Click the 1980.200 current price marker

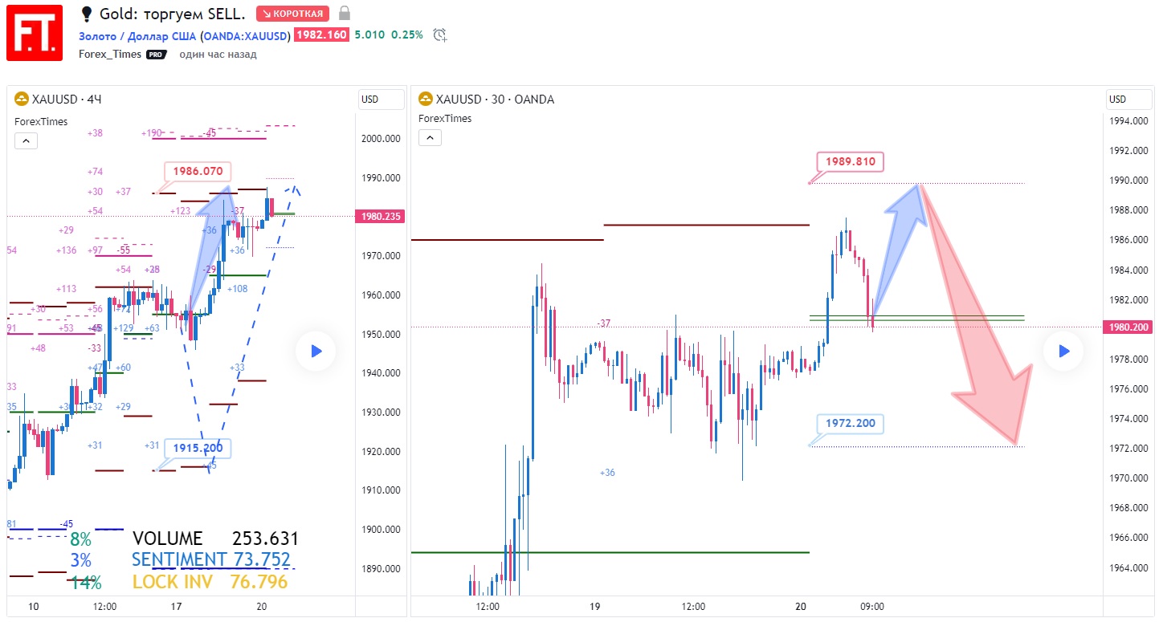[x=1128, y=327]
